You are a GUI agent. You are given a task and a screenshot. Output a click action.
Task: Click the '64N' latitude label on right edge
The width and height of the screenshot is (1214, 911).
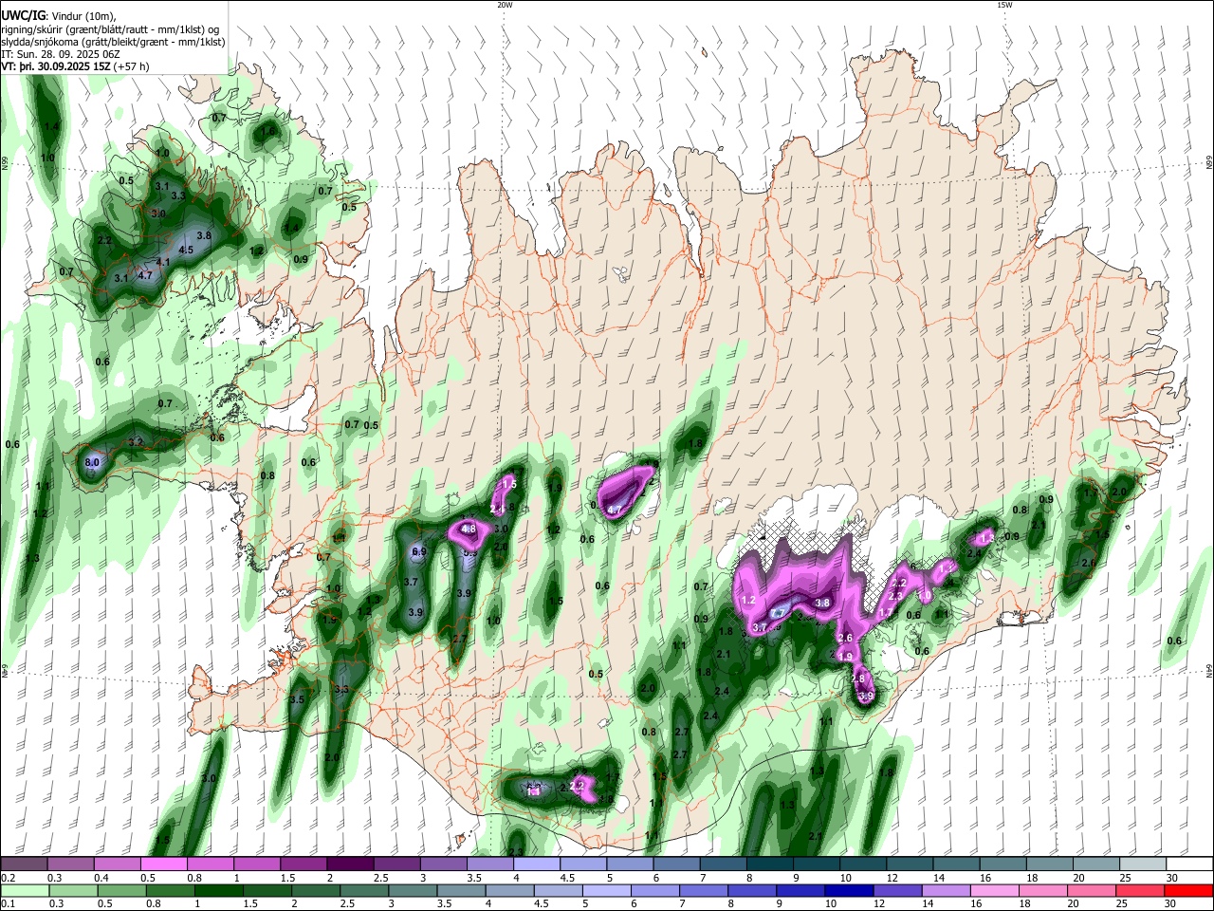pyautogui.click(x=1209, y=670)
